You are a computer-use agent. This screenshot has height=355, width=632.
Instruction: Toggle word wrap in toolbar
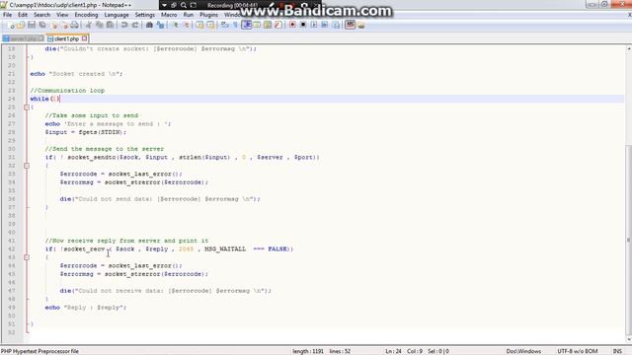point(225,25)
